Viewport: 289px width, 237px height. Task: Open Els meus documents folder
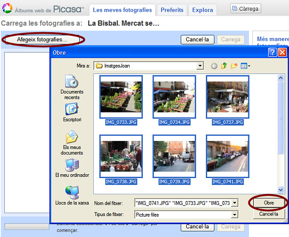click(x=72, y=143)
